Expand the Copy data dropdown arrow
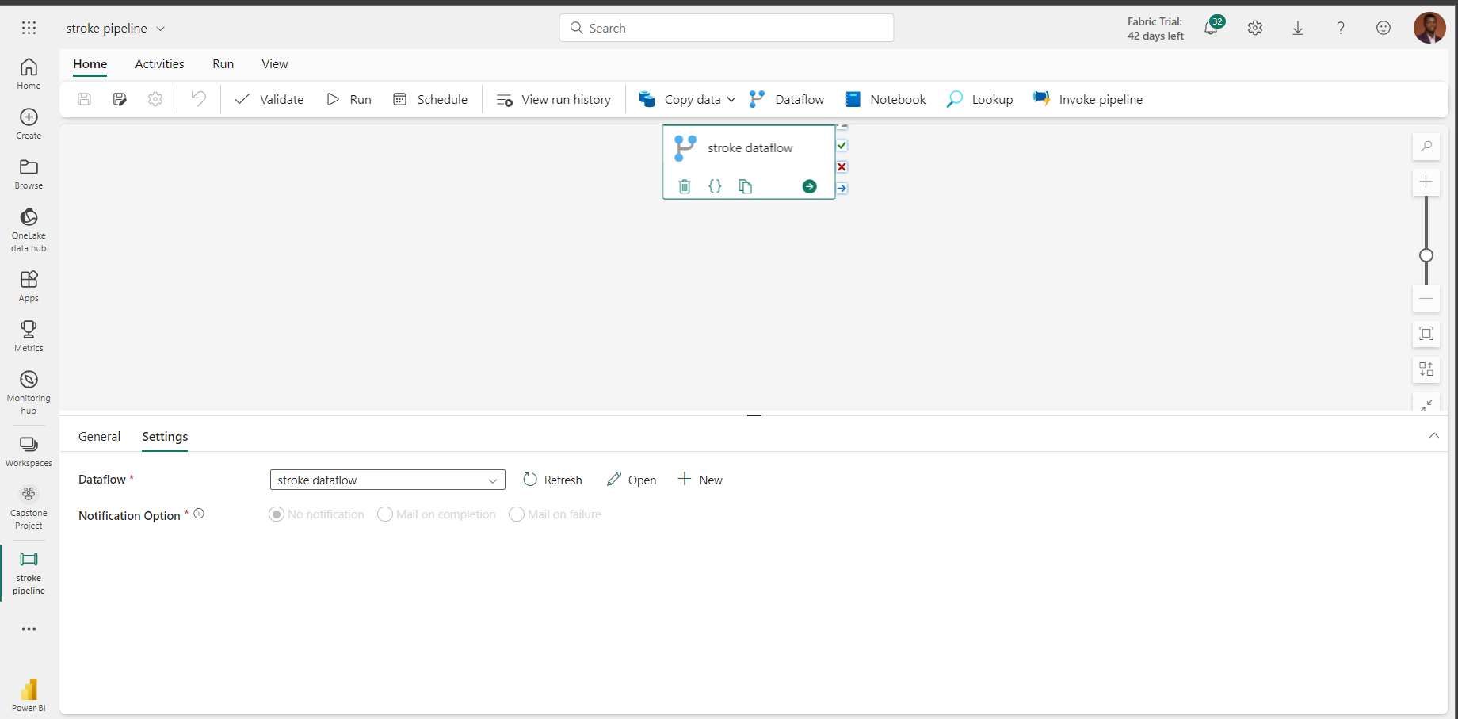This screenshot has width=1458, height=719. pyautogui.click(x=731, y=99)
